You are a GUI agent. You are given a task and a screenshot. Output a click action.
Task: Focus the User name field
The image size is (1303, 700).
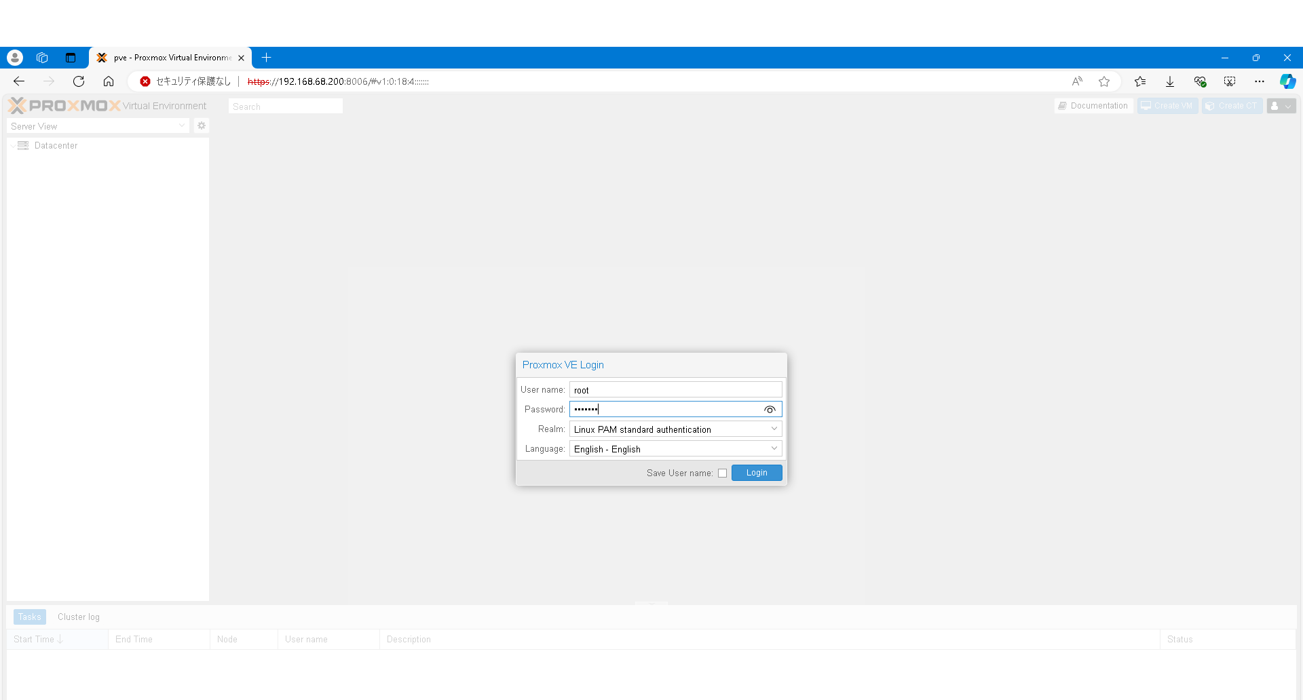point(675,389)
